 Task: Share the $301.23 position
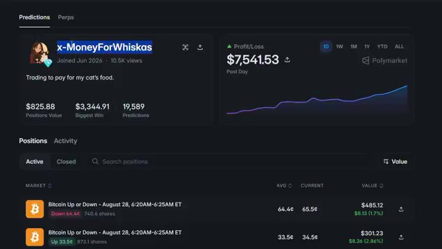coord(401,237)
